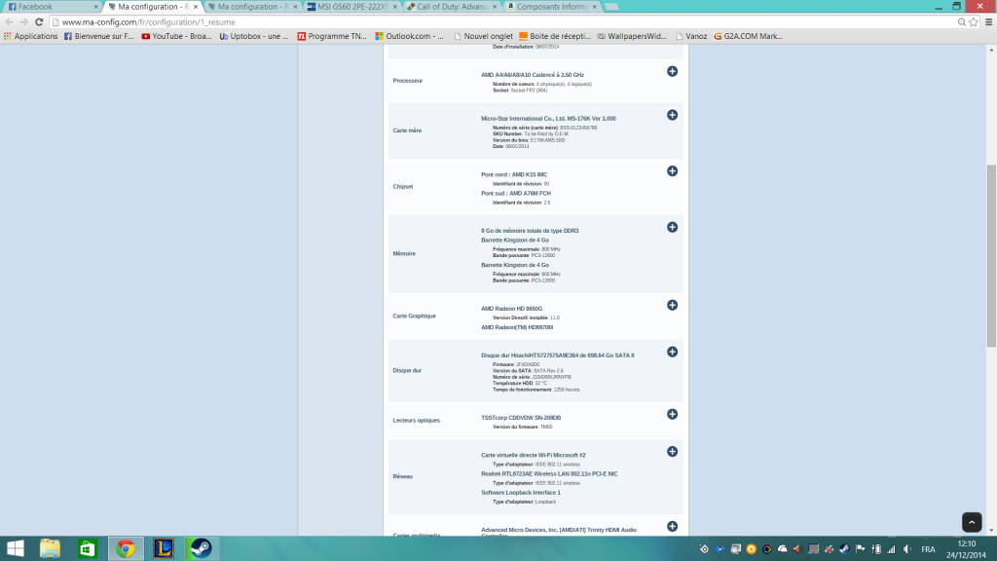Expand the Carte Graphique section
This screenshot has width=997, height=561.
pos(672,305)
